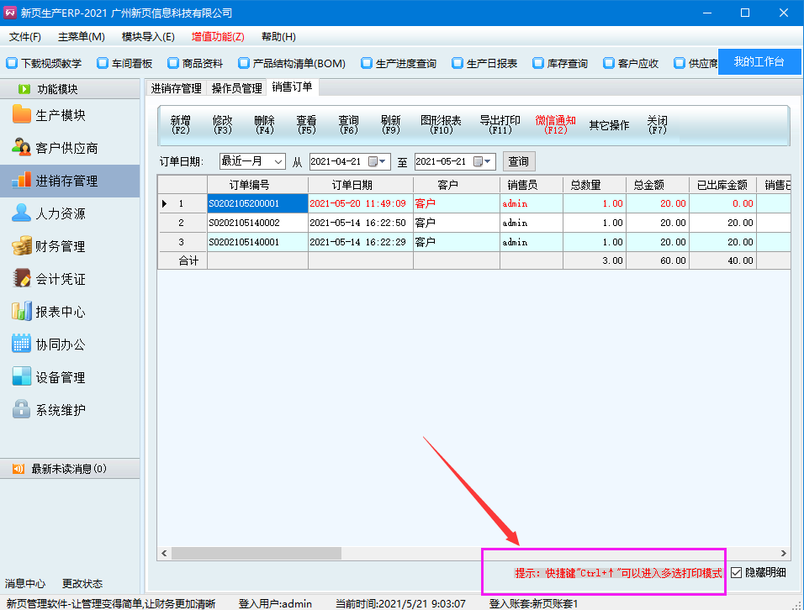Viewport: 804px width, 610px height.
Task: Toggle the 隐藏明细 checkbox
Action: coord(737,573)
